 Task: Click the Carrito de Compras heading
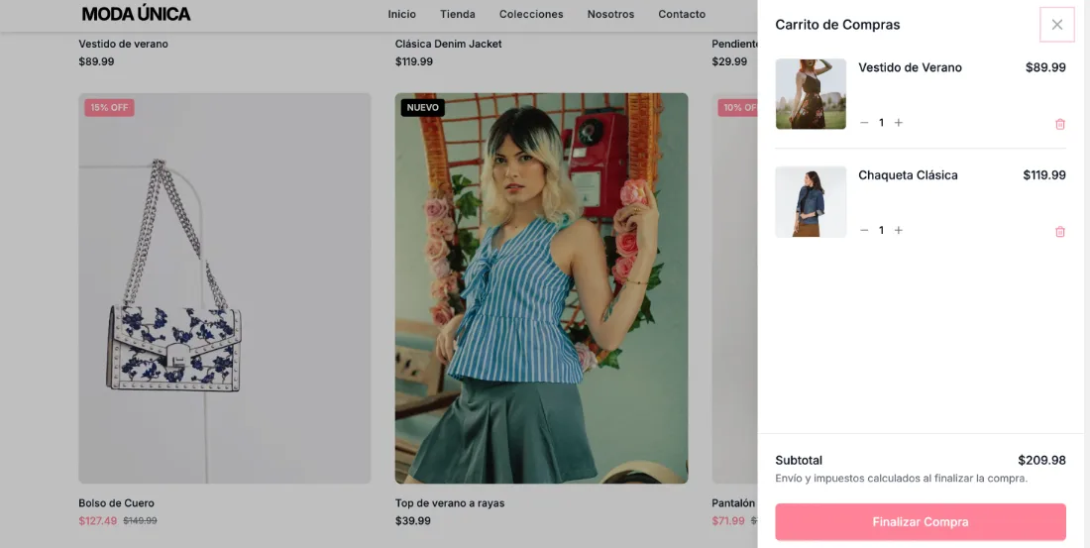tap(837, 25)
